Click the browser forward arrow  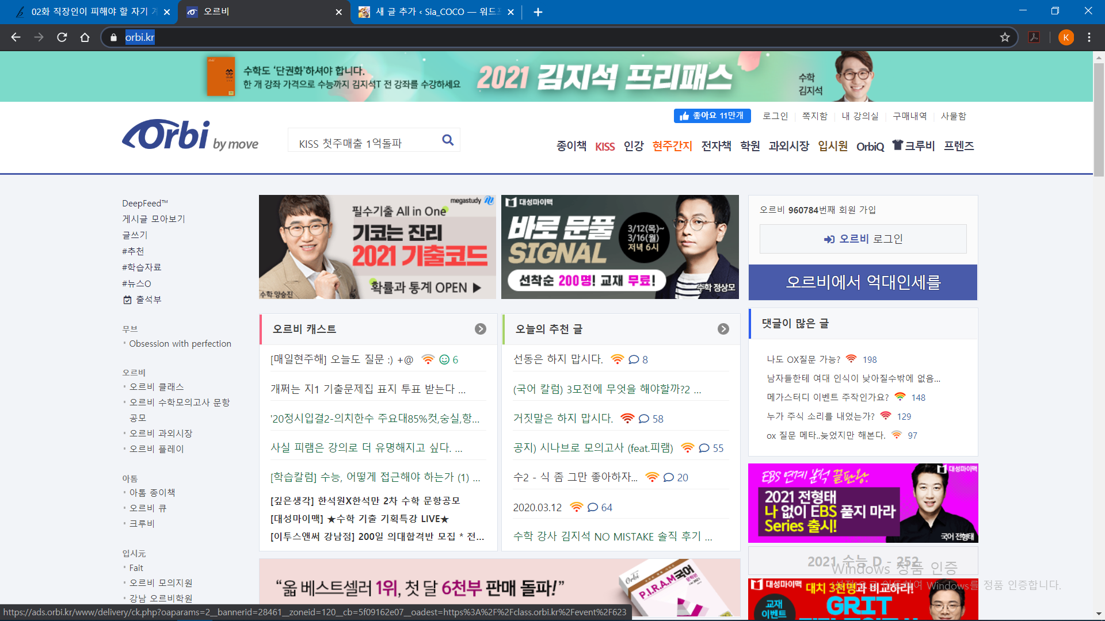tap(39, 37)
